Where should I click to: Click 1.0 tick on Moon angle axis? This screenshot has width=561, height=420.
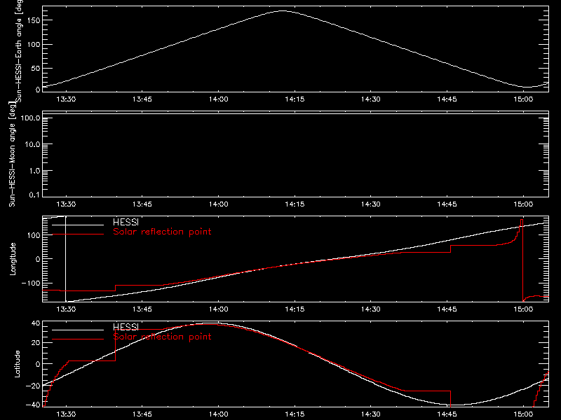34,171
